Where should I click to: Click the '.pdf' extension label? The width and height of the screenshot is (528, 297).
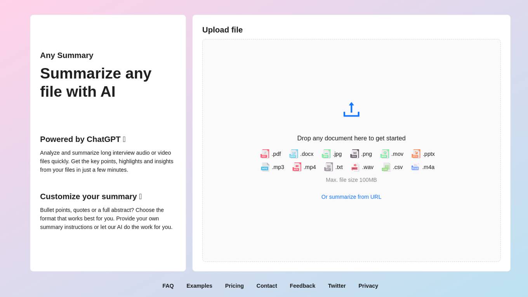pyautogui.click(x=276, y=154)
